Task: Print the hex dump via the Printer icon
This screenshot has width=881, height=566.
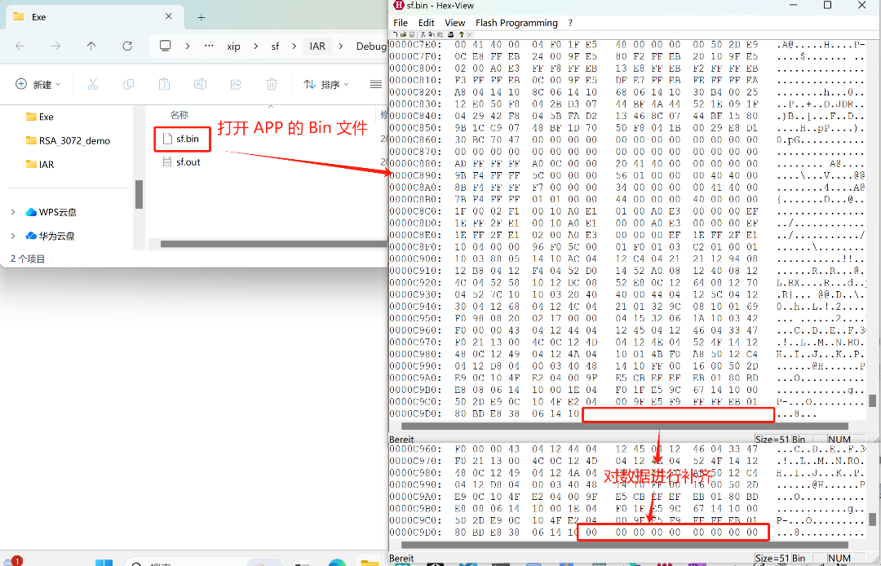Action: (450, 34)
